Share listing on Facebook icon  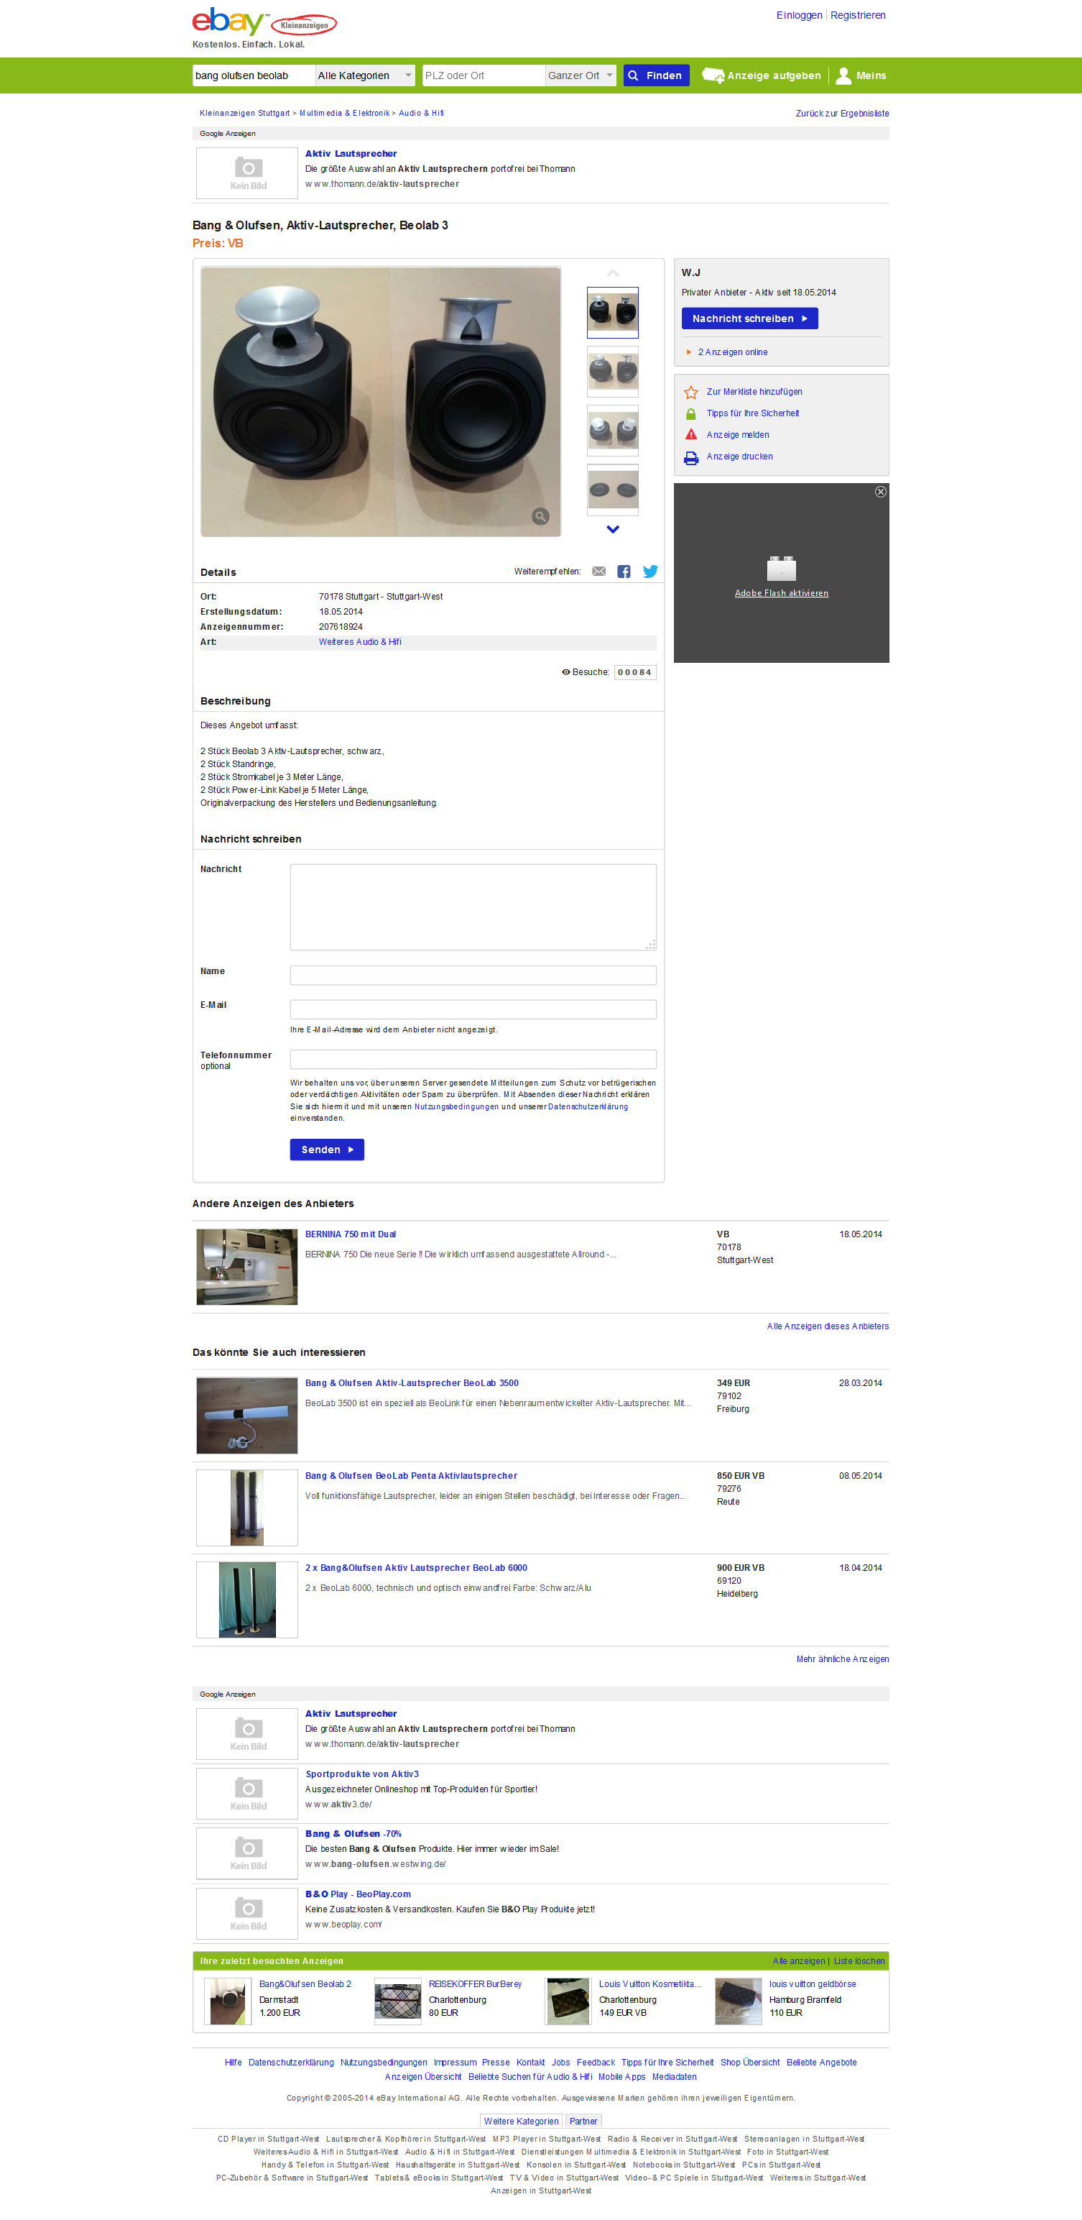(x=624, y=572)
